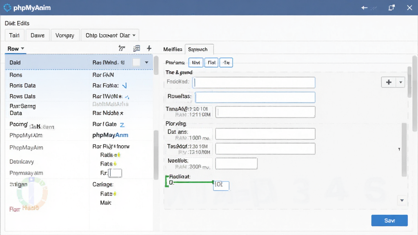Click Ror Ridr4 Inorw entry
This screenshot has height=235, width=418.
pos(111,146)
